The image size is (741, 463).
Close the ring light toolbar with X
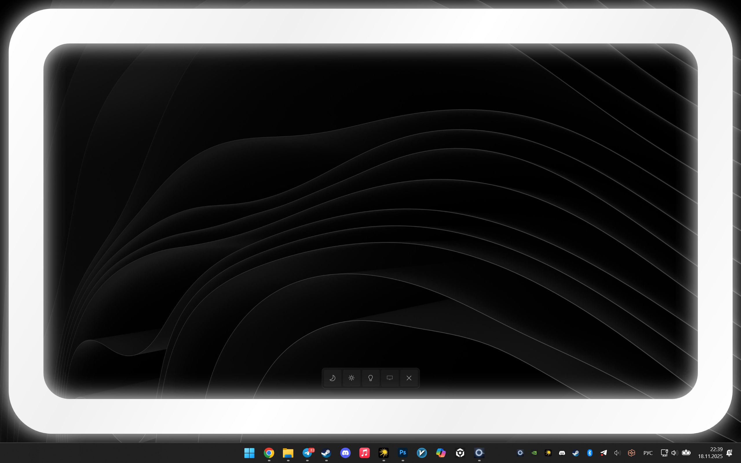coord(409,378)
